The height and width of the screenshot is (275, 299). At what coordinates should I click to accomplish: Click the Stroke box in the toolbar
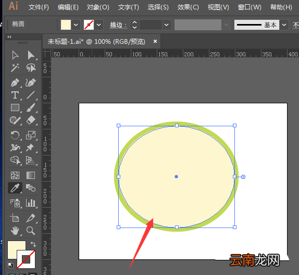(26, 259)
